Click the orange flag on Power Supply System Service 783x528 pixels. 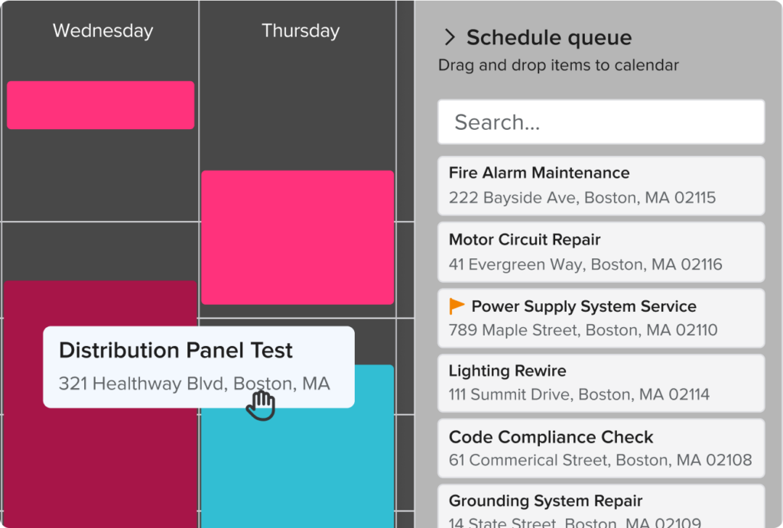(x=456, y=306)
